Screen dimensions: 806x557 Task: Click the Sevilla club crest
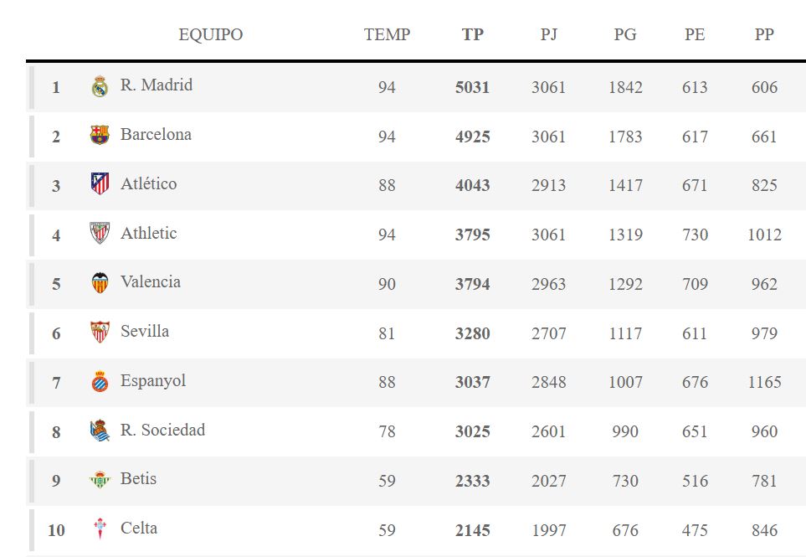pyautogui.click(x=100, y=333)
